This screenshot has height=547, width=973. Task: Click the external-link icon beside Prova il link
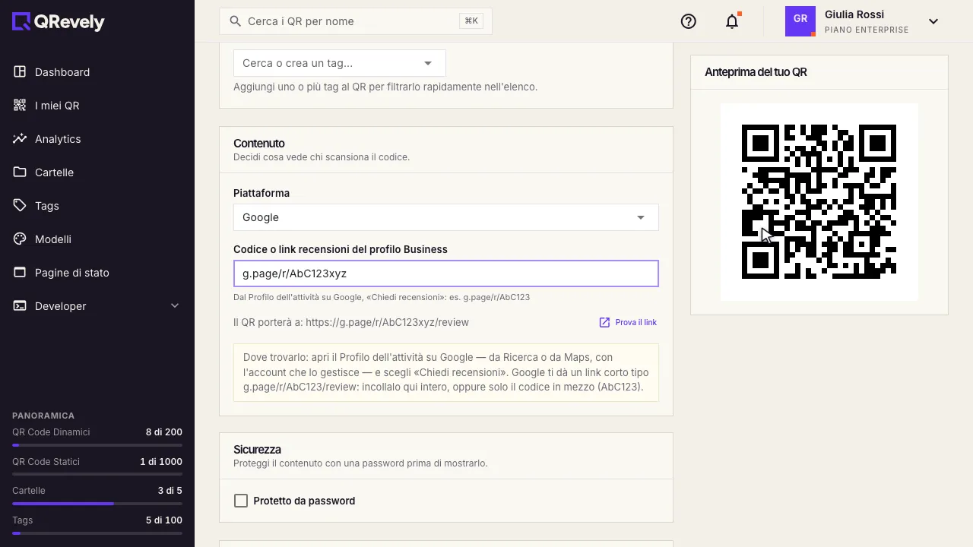point(605,323)
